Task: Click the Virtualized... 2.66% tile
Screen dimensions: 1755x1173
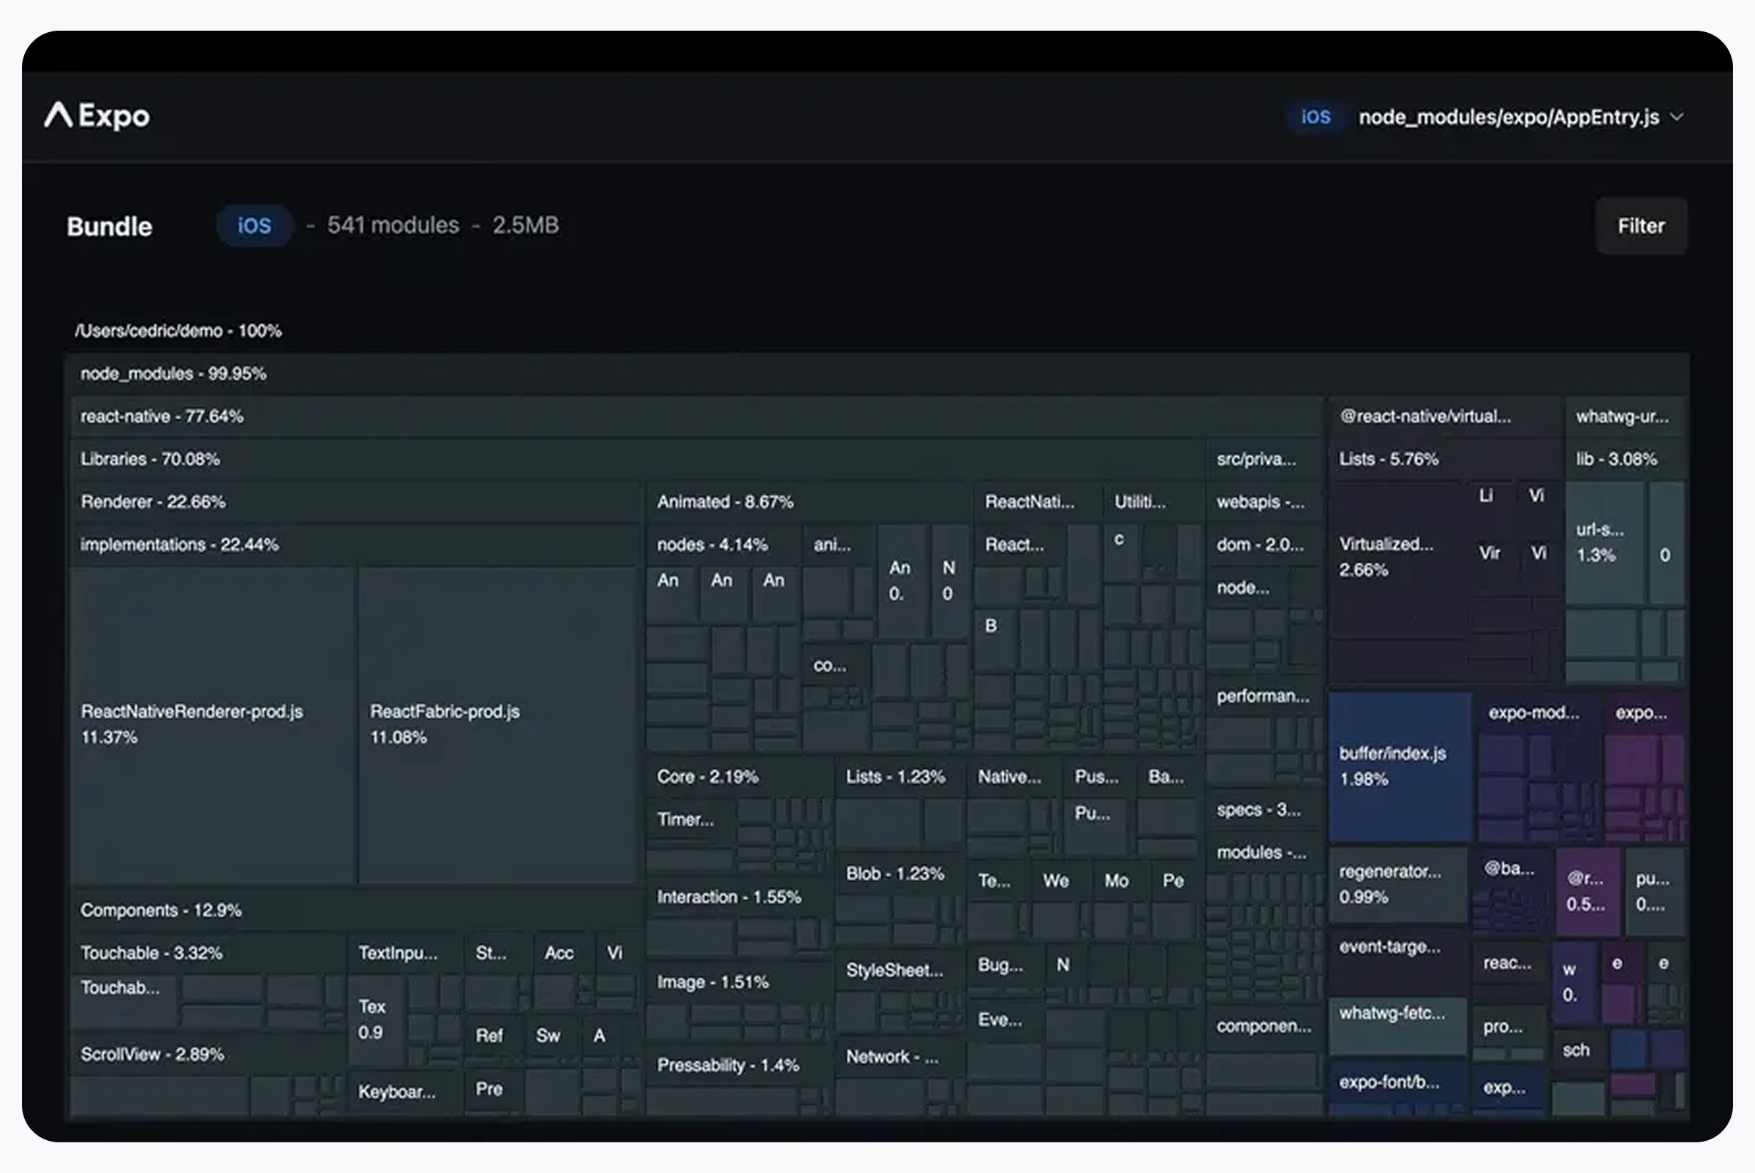Action: click(x=1397, y=558)
